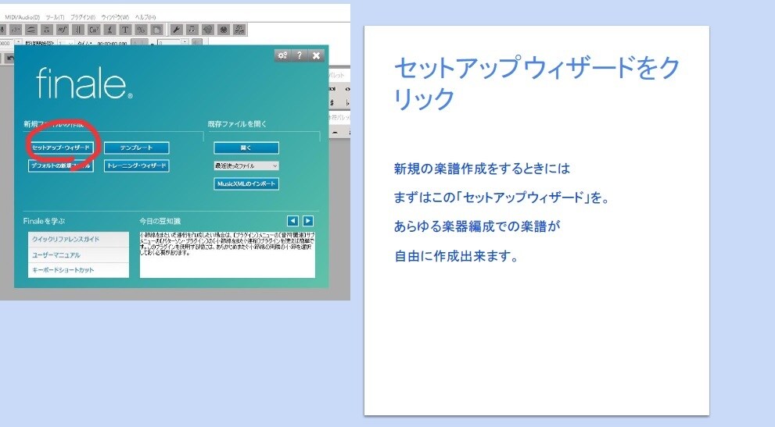
Task: Click stepper arrows beside first numeric field
Action: click(x=18, y=42)
